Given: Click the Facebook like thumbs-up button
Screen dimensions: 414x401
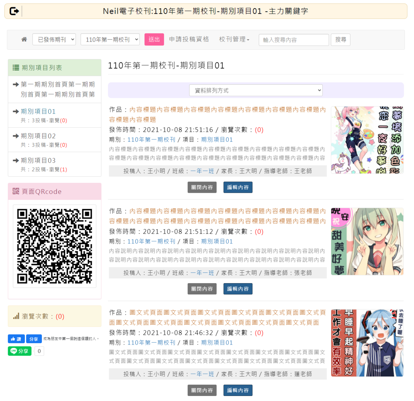Looking at the screenshot, I should [x=16, y=339].
